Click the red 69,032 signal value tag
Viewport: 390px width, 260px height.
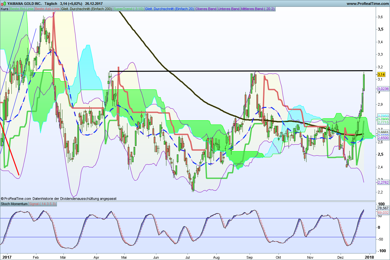pos(383,213)
